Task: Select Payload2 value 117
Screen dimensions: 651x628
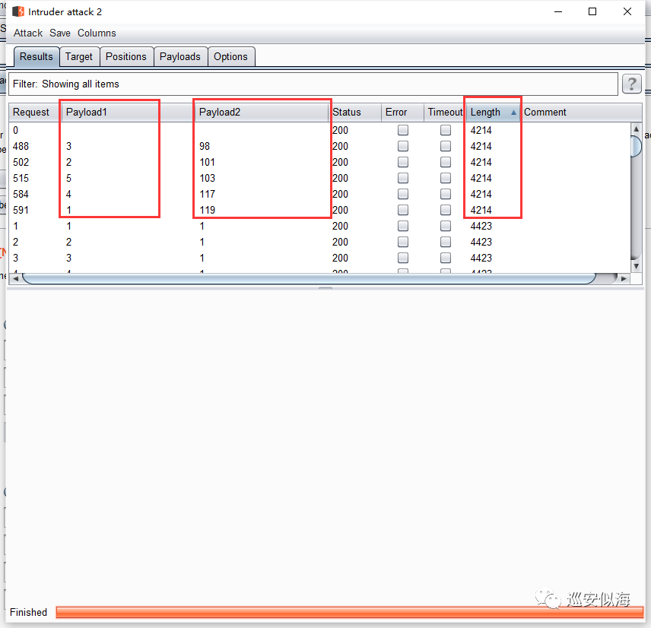Action: point(207,194)
